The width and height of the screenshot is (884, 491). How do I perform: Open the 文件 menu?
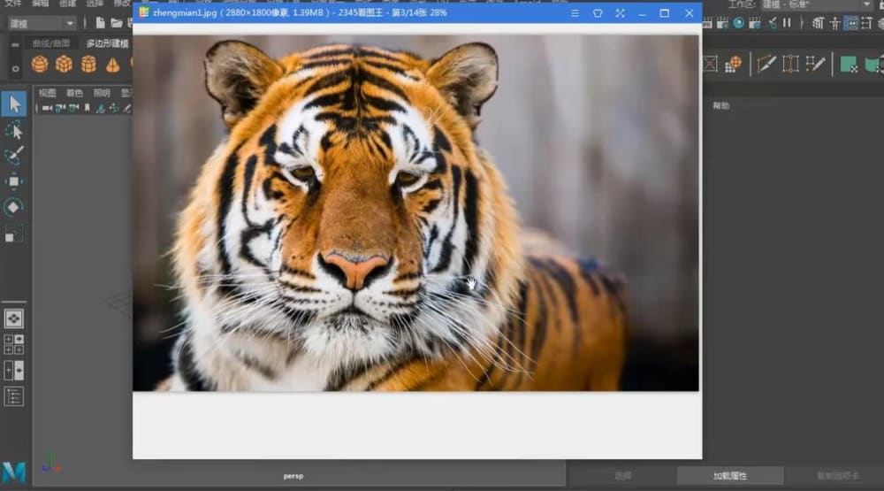tap(12, 4)
